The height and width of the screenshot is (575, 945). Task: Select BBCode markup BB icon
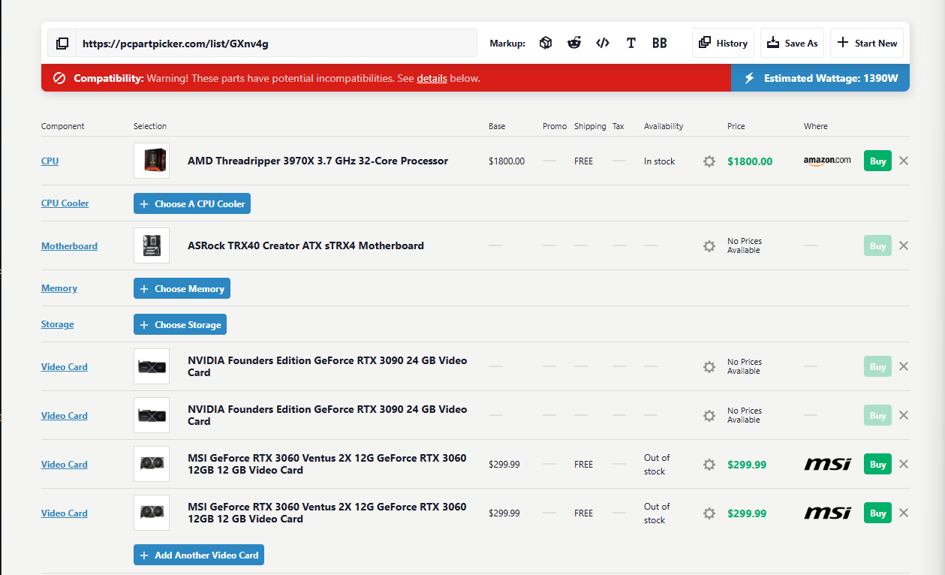click(x=660, y=44)
